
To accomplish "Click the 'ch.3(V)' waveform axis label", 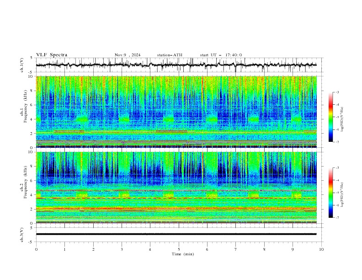I will pos(22,235).
